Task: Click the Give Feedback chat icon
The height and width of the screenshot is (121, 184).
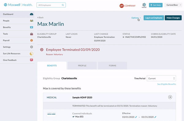Action: tap(32, 60)
